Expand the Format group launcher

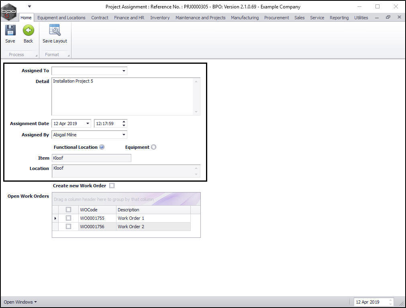pyautogui.click(x=68, y=55)
